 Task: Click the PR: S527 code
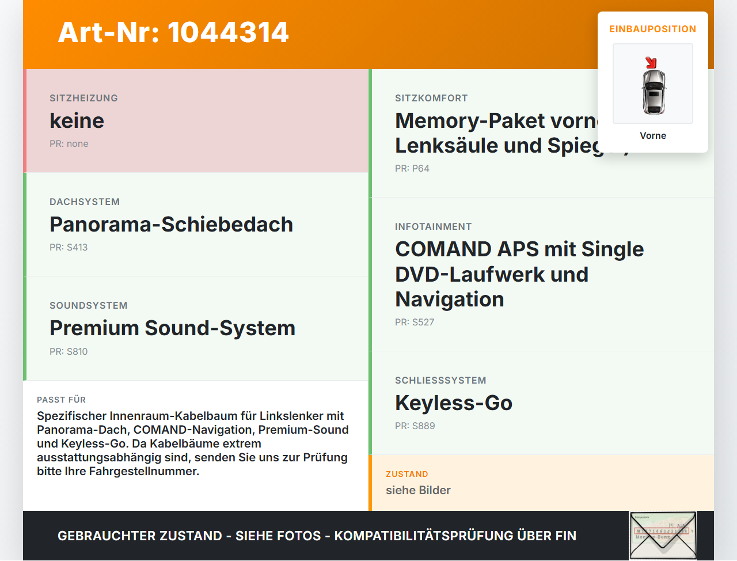pos(415,322)
